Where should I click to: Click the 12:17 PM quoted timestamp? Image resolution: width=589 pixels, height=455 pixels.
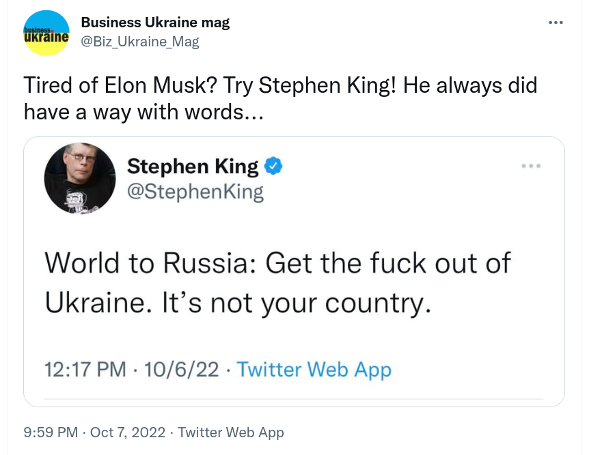(x=85, y=370)
